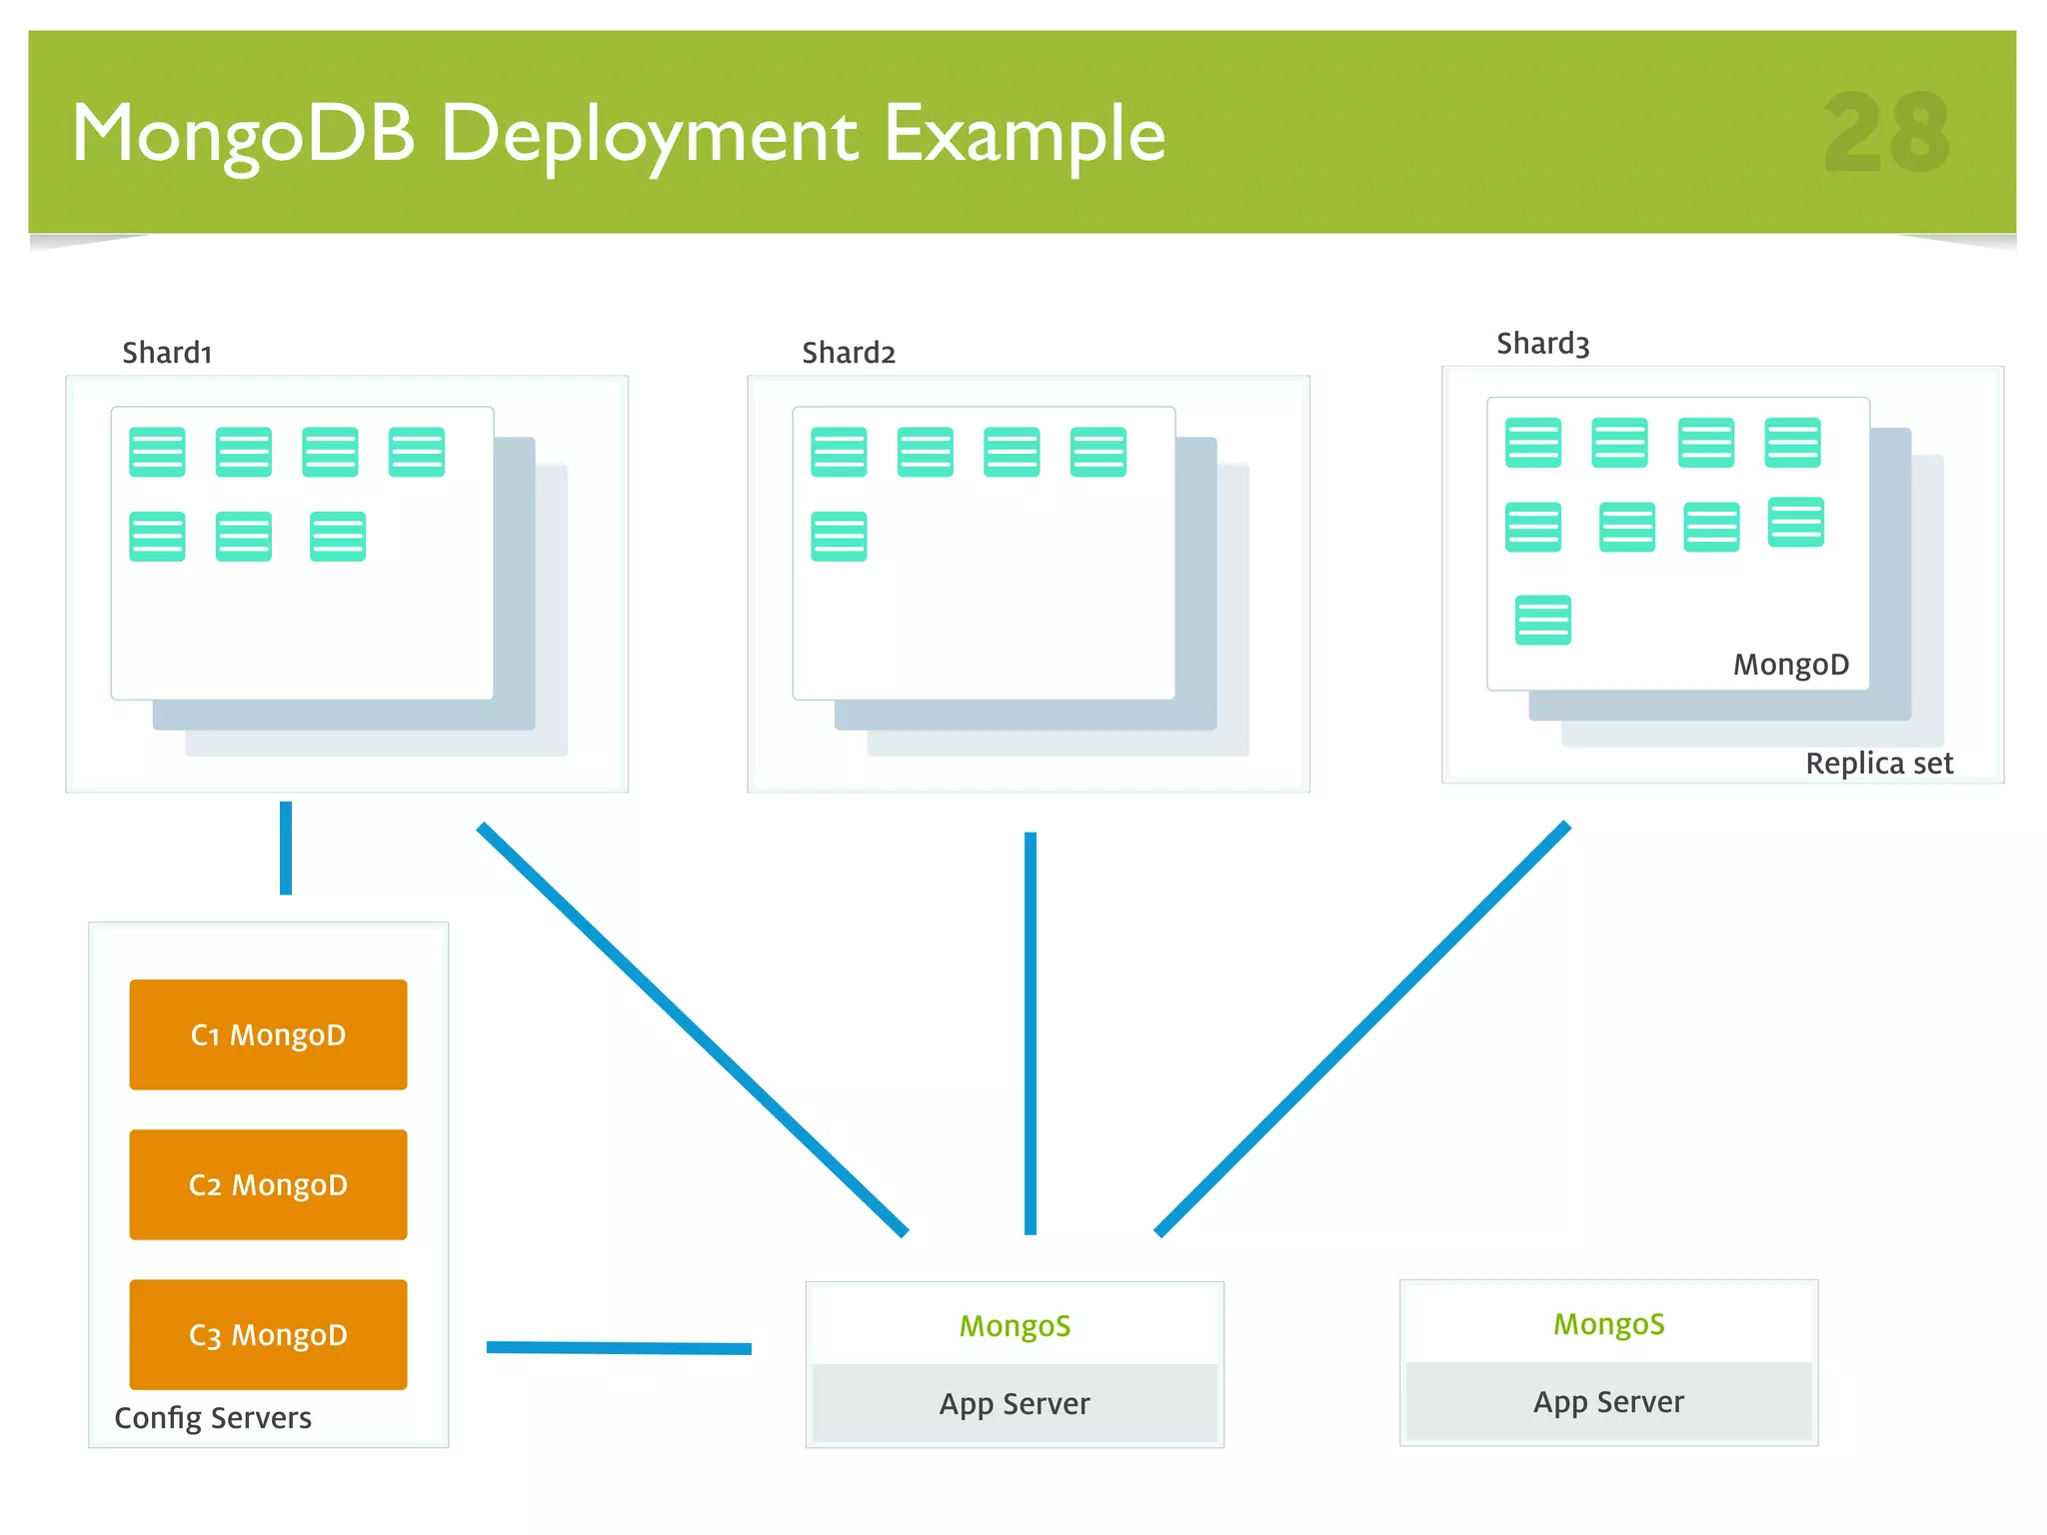Click the Replica set label
Image resolution: width=2047 pixels, height=1535 pixels.
[1878, 764]
